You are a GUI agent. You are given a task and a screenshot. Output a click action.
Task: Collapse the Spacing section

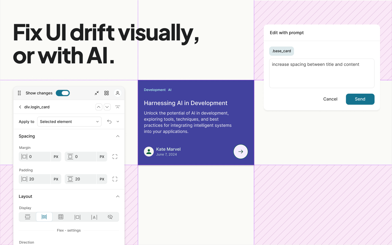[118, 136]
